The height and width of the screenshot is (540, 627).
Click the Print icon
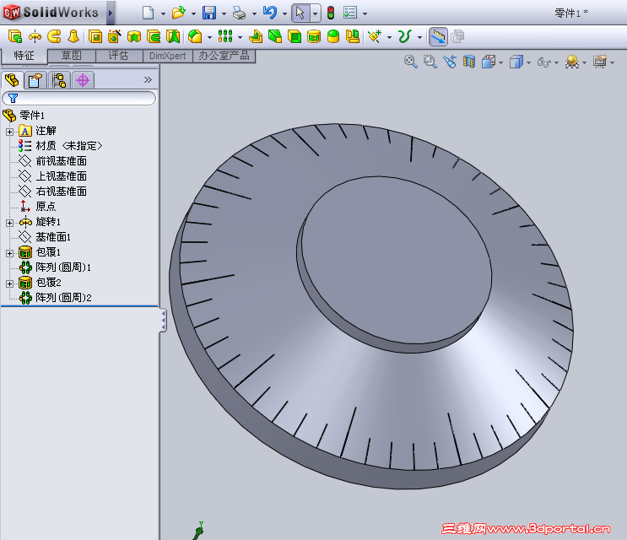click(239, 13)
